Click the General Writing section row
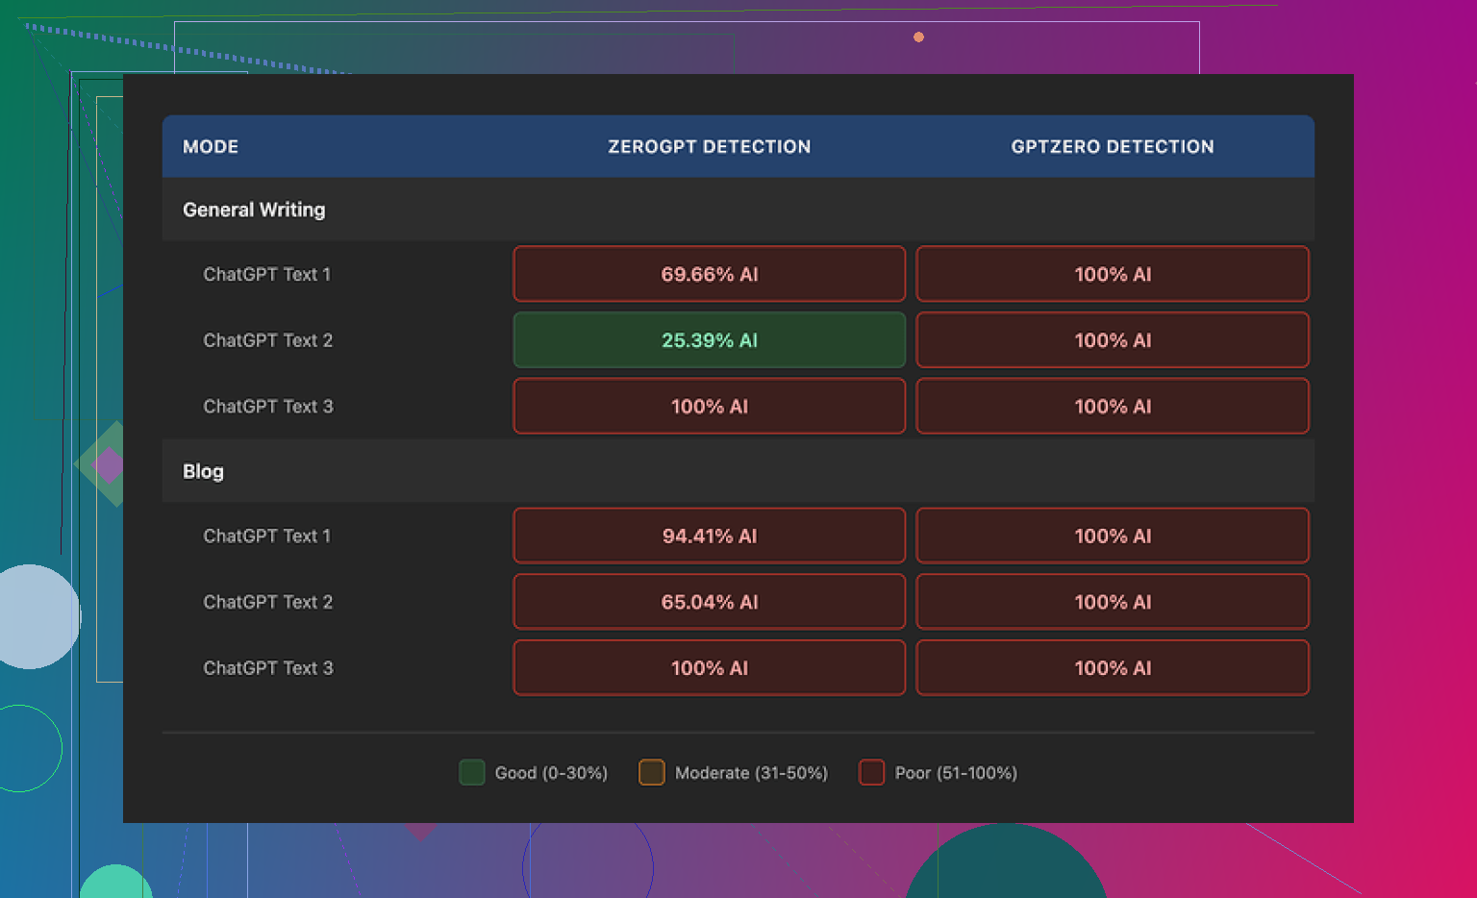The height and width of the screenshot is (898, 1477). (x=254, y=210)
